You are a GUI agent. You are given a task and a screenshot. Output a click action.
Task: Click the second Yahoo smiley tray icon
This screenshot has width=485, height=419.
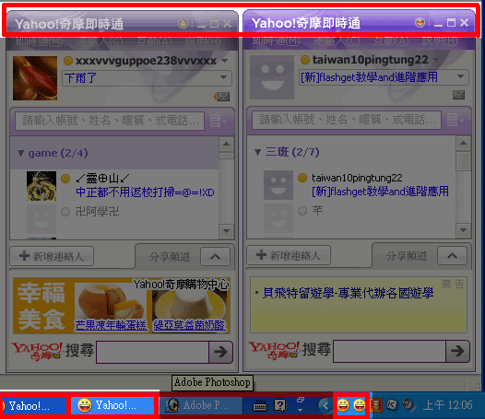point(359,405)
